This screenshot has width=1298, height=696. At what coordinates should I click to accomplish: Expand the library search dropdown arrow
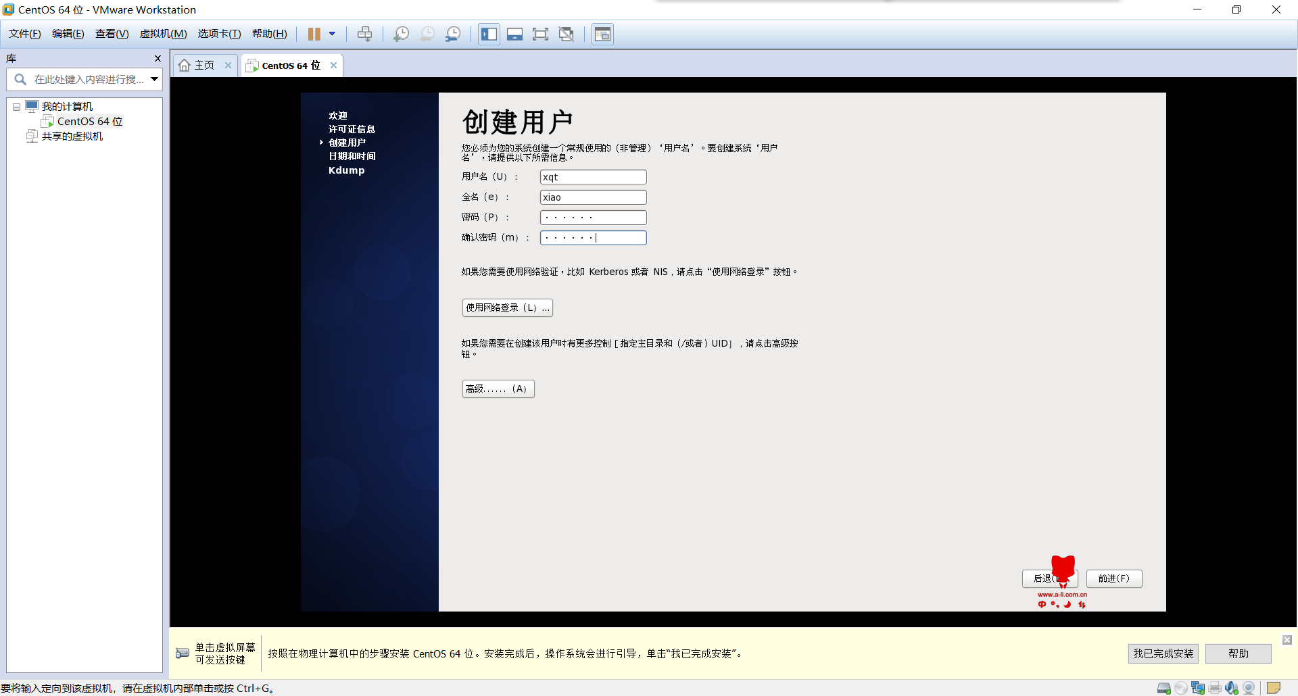pyautogui.click(x=155, y=80)
